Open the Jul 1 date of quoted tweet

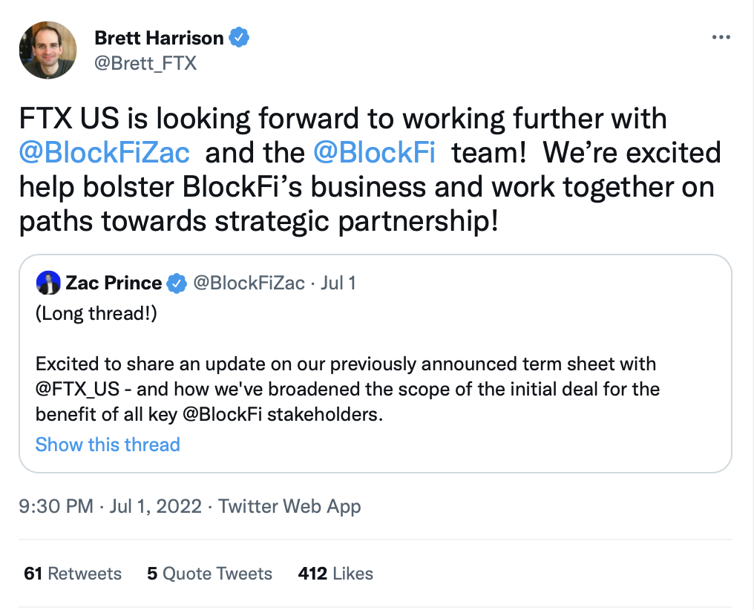(338, 283)
